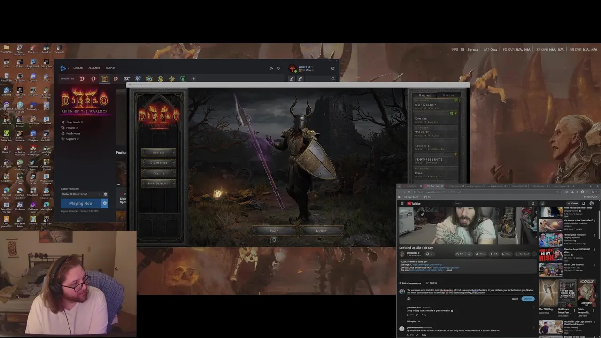Open the Battle.net SHOP tab

click(x=110, y=68)
